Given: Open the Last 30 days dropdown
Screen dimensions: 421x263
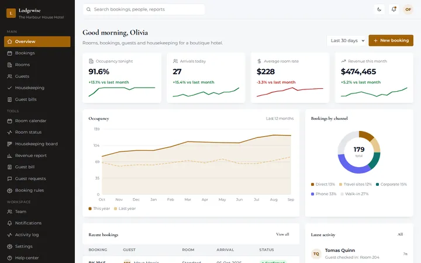Looking at the screenshot, I should click(346, 40).
